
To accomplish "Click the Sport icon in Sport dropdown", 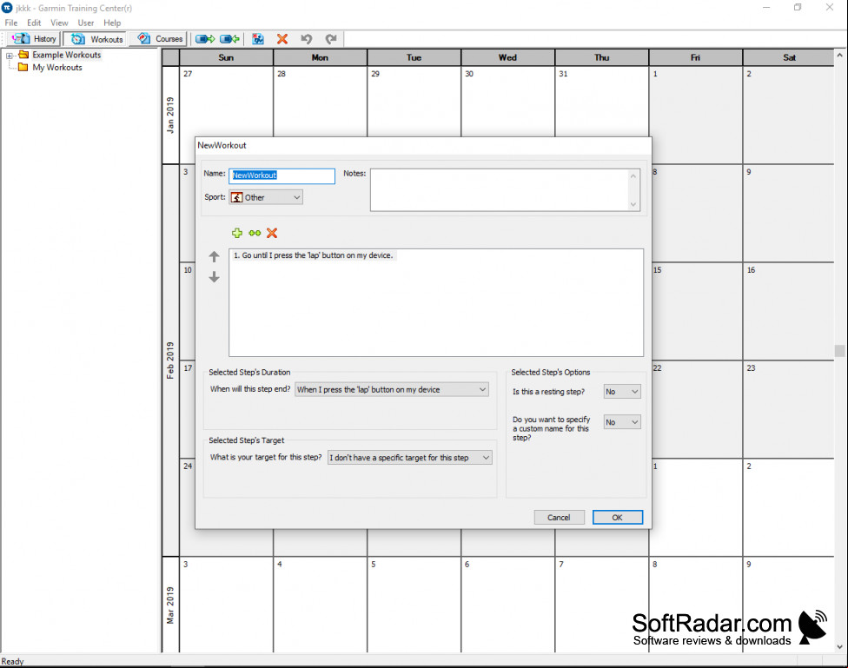I will point(236,197).
